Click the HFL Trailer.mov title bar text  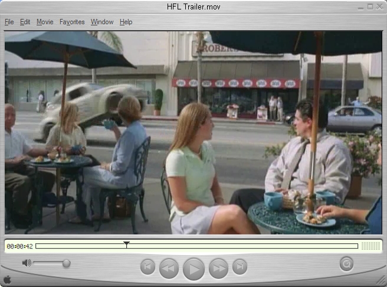click(193, 6)
